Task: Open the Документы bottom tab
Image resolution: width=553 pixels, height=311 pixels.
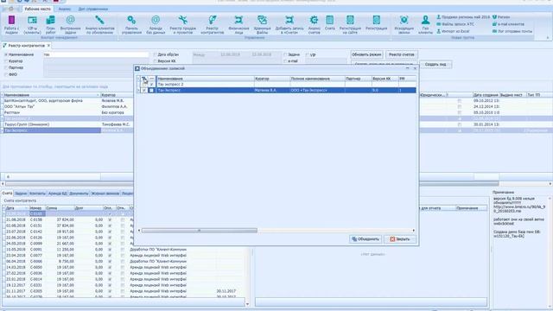Action: coord(79,194)
